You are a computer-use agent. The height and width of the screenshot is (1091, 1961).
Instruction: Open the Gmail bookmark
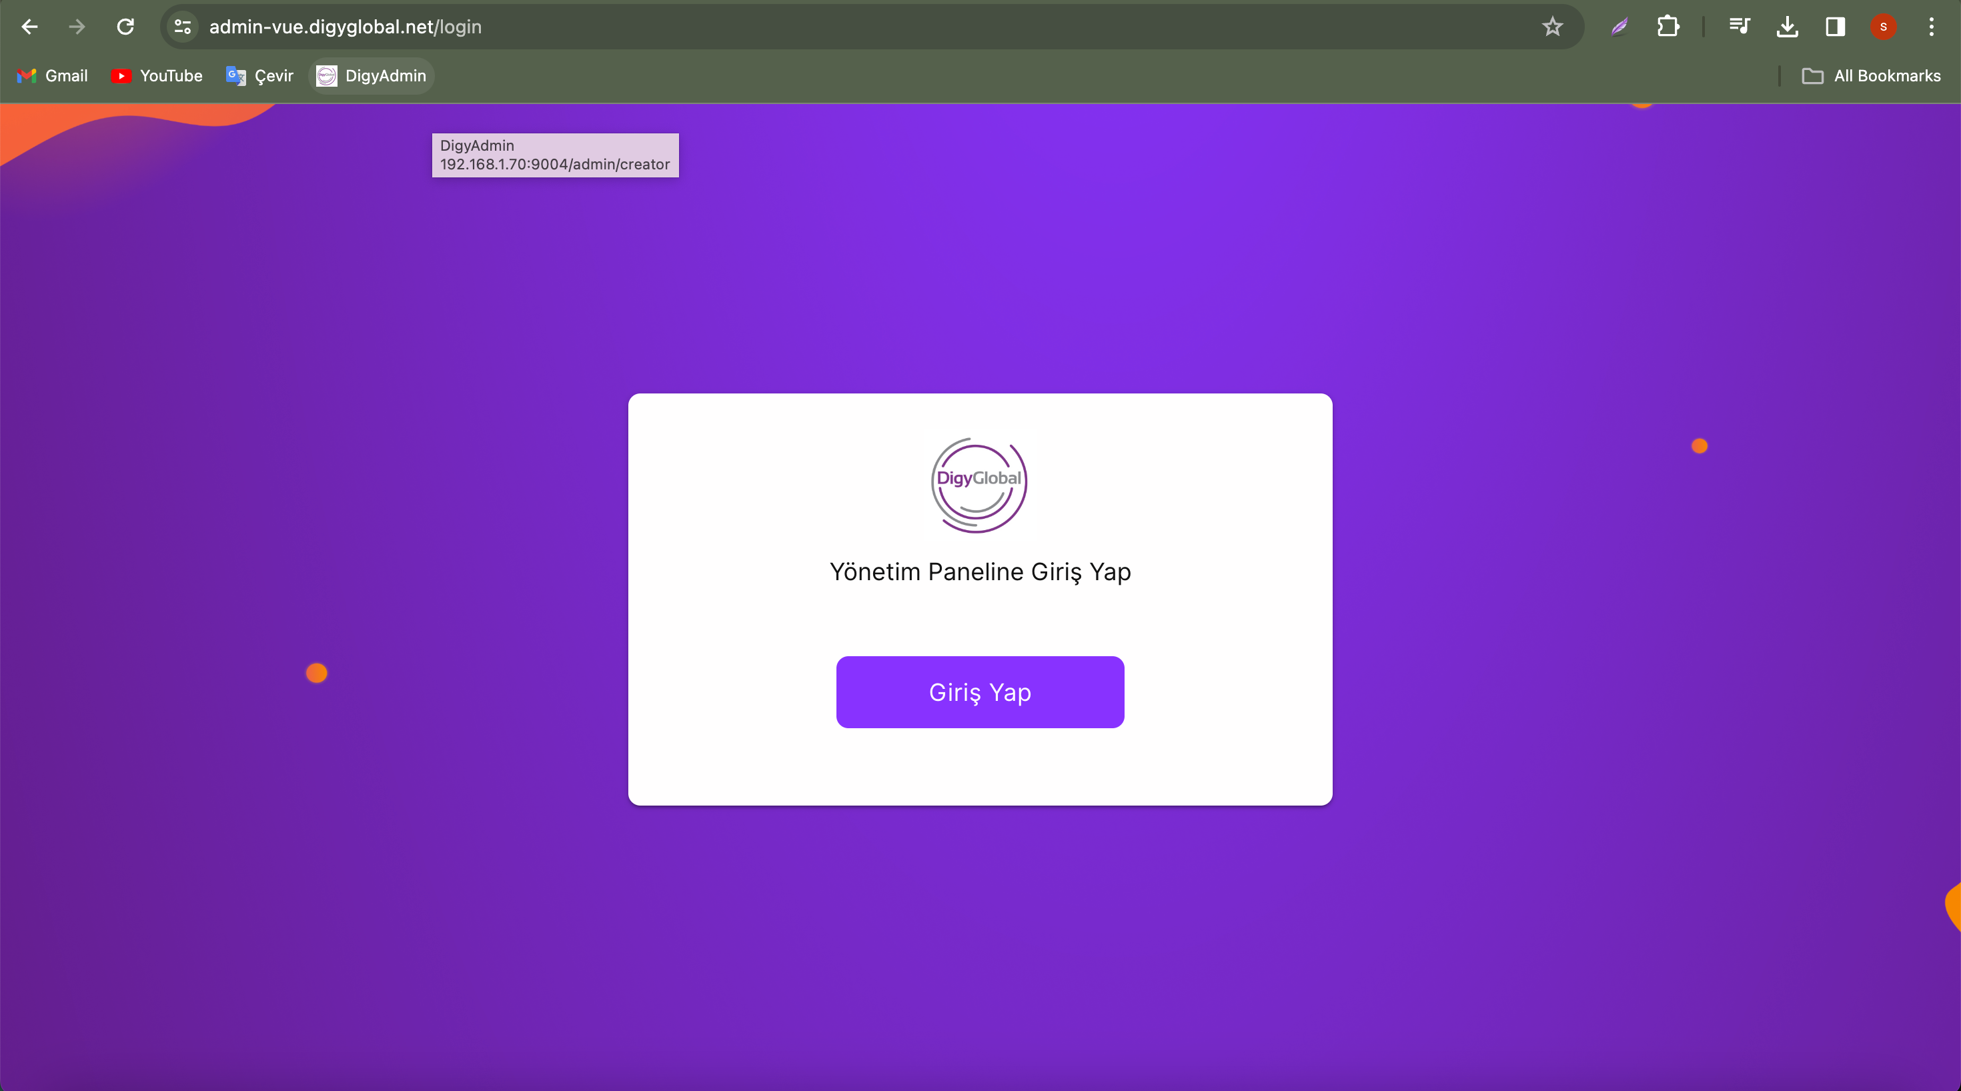[53, 76]
